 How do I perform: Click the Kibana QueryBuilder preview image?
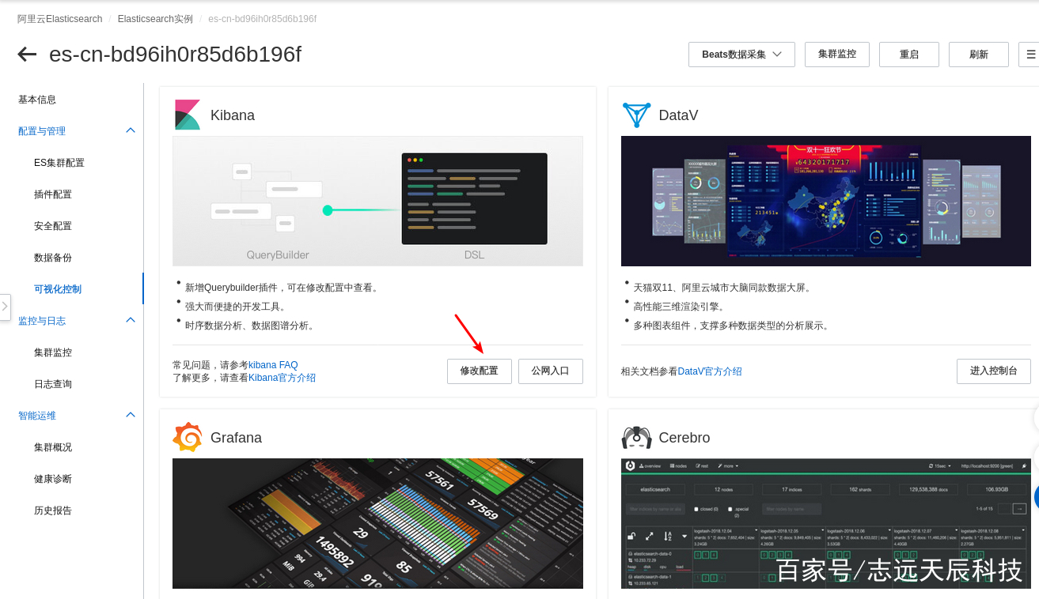(377, 201)
